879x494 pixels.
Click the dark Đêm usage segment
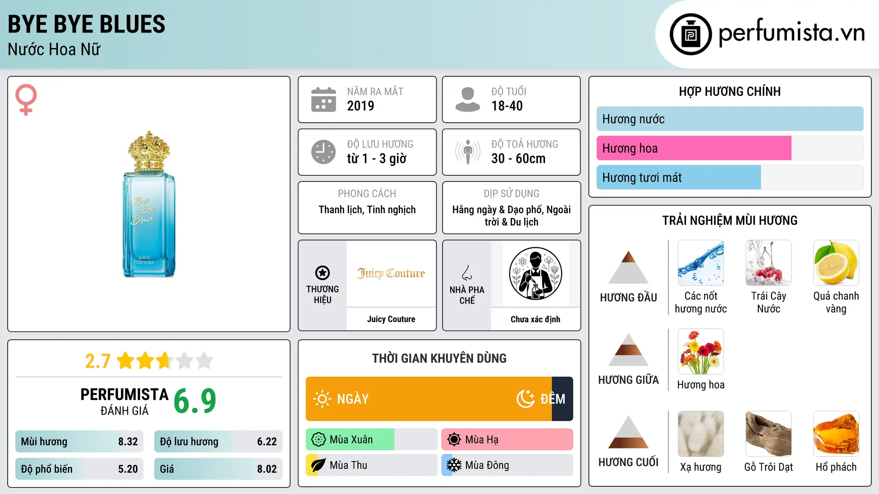[x=562, y=399]
